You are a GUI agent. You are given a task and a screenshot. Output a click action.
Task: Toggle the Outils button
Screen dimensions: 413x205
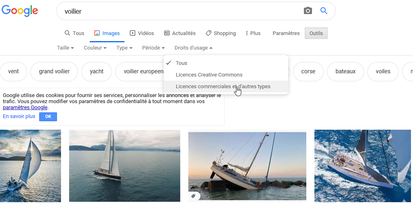[316, 33]
